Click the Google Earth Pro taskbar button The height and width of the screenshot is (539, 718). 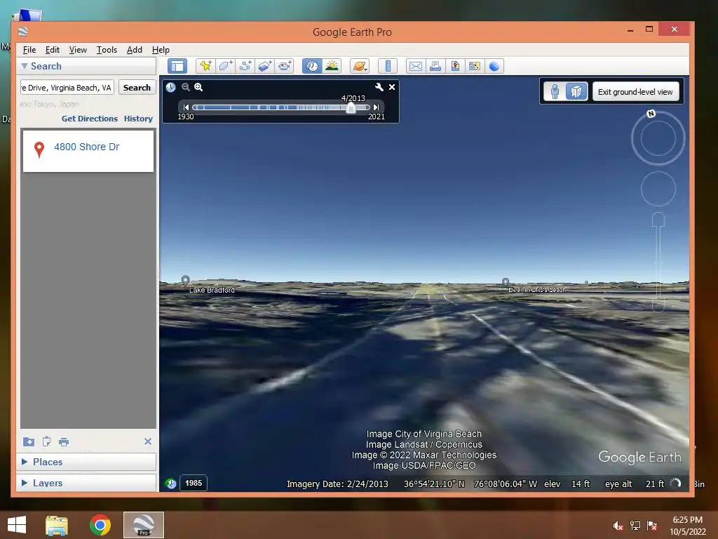coord(143,525)
